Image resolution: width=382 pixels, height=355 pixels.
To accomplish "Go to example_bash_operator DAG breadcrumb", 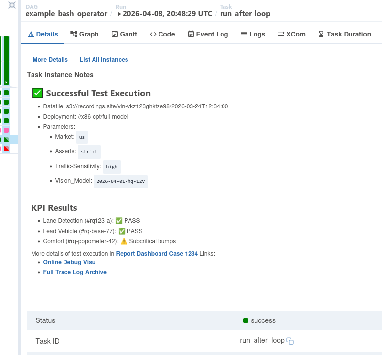I will [66, 14].
